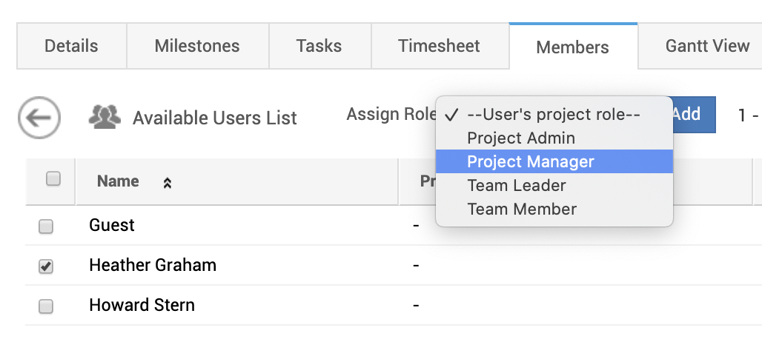Click the Name column header

pyautogui.click(x=118, y=181)
